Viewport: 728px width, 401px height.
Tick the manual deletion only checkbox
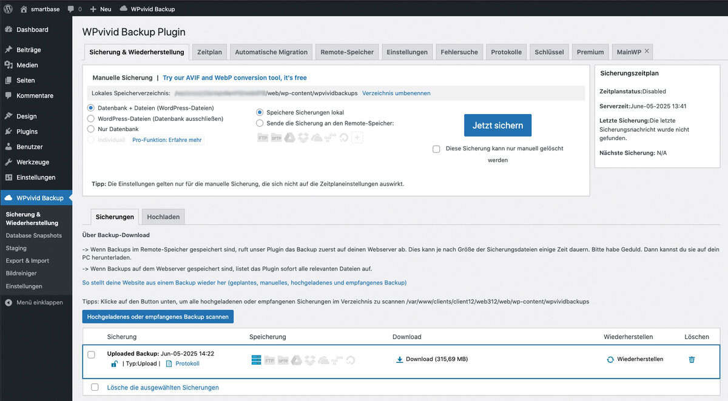436,149
